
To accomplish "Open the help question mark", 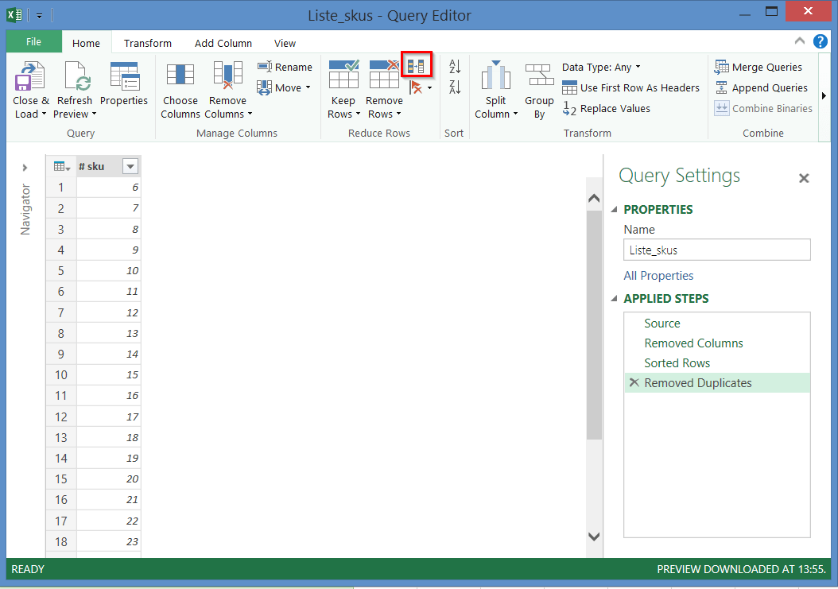I will 820,41.
